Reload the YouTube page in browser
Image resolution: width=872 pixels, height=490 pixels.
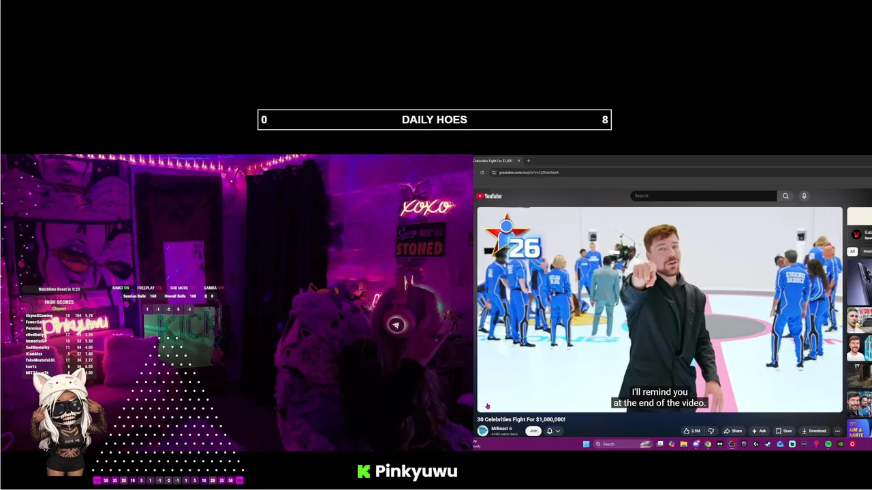tap(482, 172)
